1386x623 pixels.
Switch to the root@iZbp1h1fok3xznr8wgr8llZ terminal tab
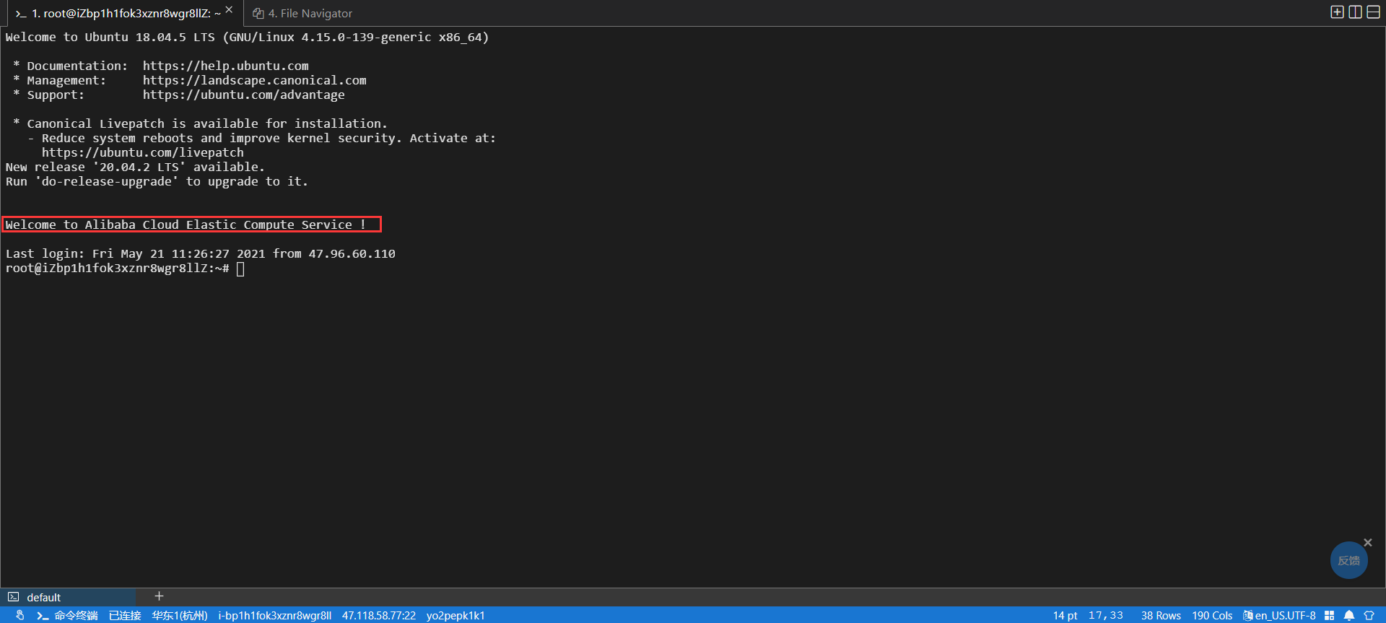125,13
